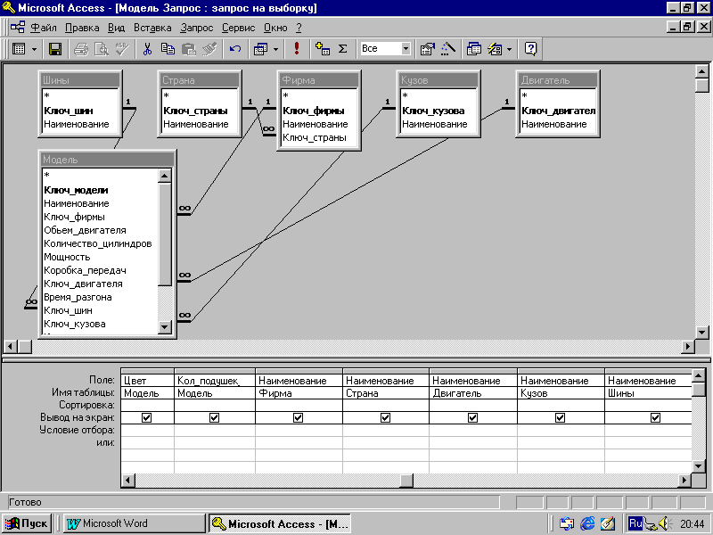Click the Пуск start button
Screen dimensions: 713x535
coord(28,523)
